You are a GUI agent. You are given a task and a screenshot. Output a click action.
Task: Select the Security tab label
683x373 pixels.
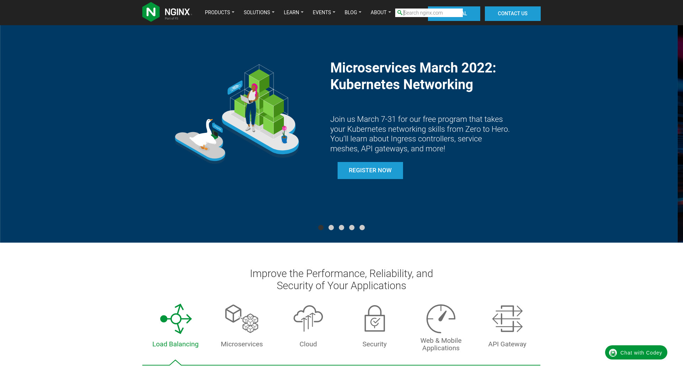pyautogui.click(x=375, y=344)
